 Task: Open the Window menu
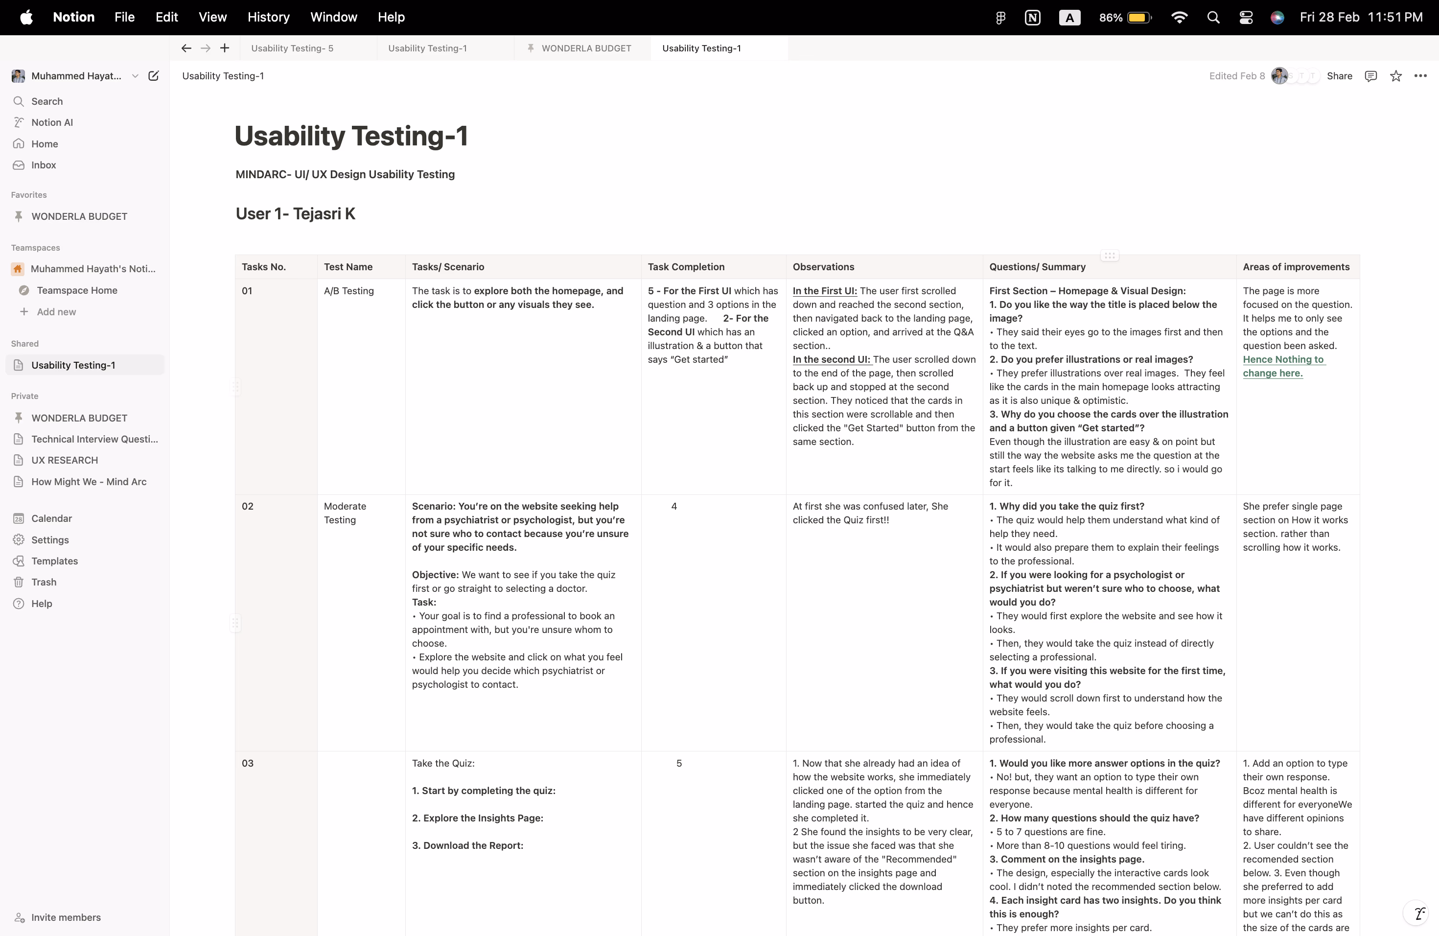tap(334, 18)
